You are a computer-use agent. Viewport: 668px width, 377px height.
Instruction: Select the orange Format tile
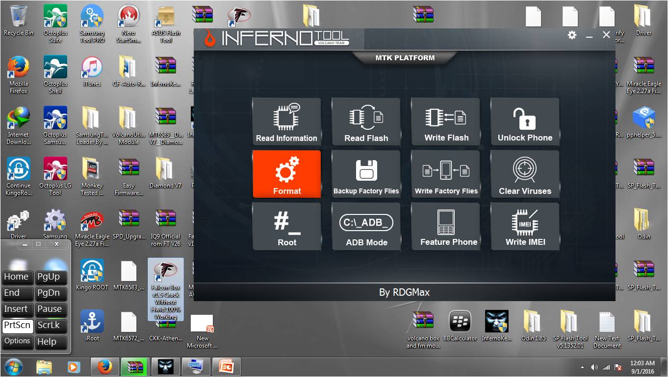[x=287, y=174]
